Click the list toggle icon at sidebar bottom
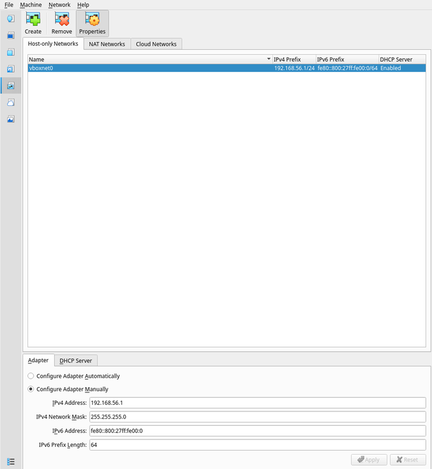This screenshot has width=432, height=469. 10,462
